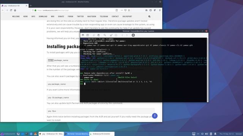Click the terminal input prompt line
This screenshot has width=243, height=136.
(x=144, y=84)
